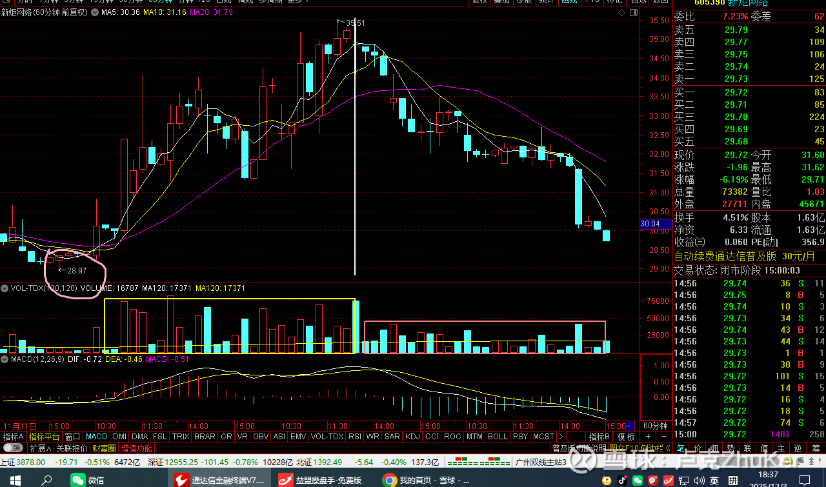Click the volume speaker tray icon
This screenshot has height=487, width=826.
click(700, 480)
